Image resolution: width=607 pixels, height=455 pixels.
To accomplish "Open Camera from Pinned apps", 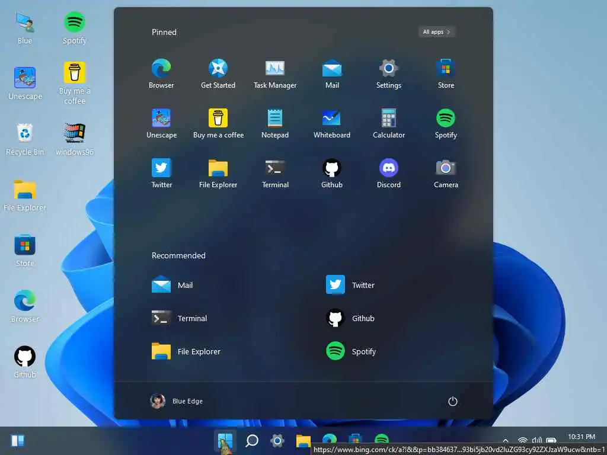I will 446,174.
